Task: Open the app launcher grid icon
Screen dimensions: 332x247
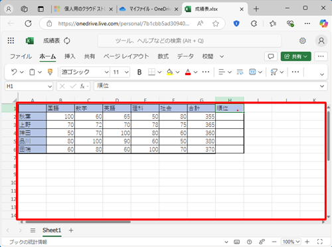Action: click(11, 41)
